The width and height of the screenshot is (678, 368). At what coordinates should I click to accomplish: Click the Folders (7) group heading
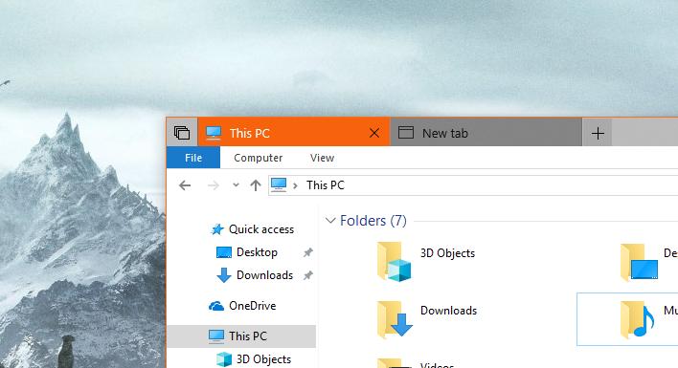click(373, 221)
